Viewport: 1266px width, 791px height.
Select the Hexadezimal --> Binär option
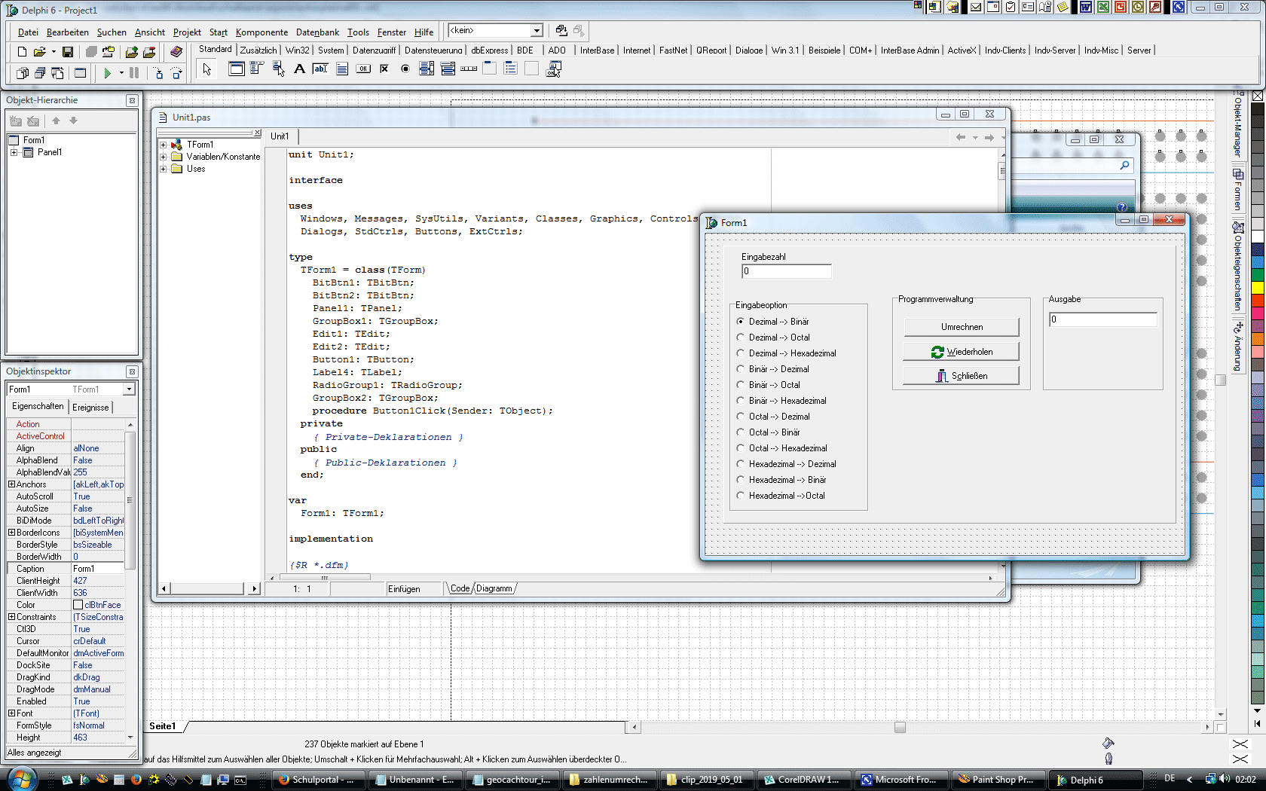pyautogui.click(x=781, y=480)
